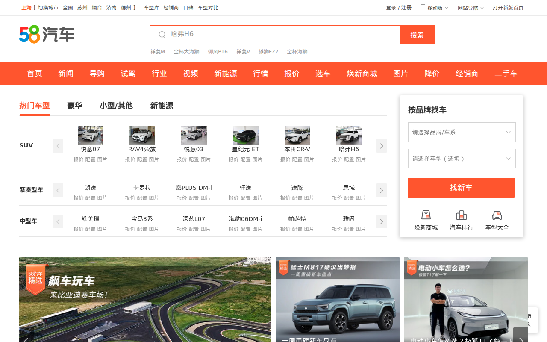547x342 pixels.
Task: Open 哈弗H6 car thumbnail
Action: 349,135
